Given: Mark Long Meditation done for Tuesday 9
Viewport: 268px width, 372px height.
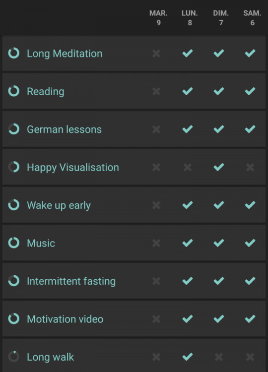Looking at the screenshot, I should [156, 54].
